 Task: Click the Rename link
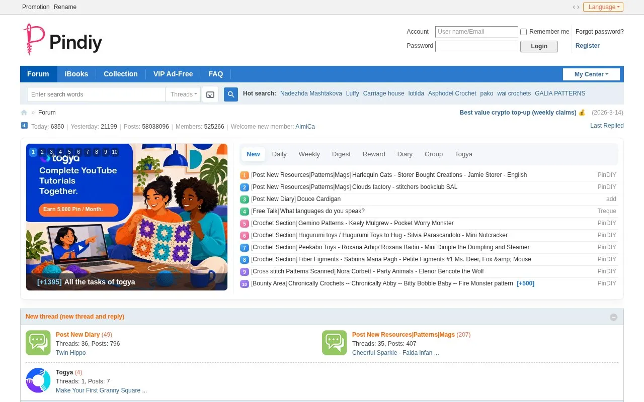tap(65, 7)
